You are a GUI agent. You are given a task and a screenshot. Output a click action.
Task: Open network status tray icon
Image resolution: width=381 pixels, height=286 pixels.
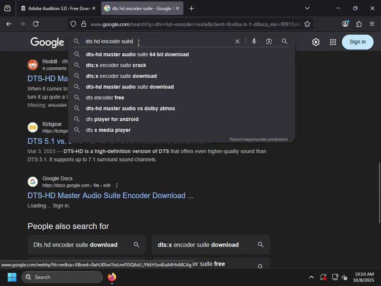pyautogui.click(x=335, y=277)
